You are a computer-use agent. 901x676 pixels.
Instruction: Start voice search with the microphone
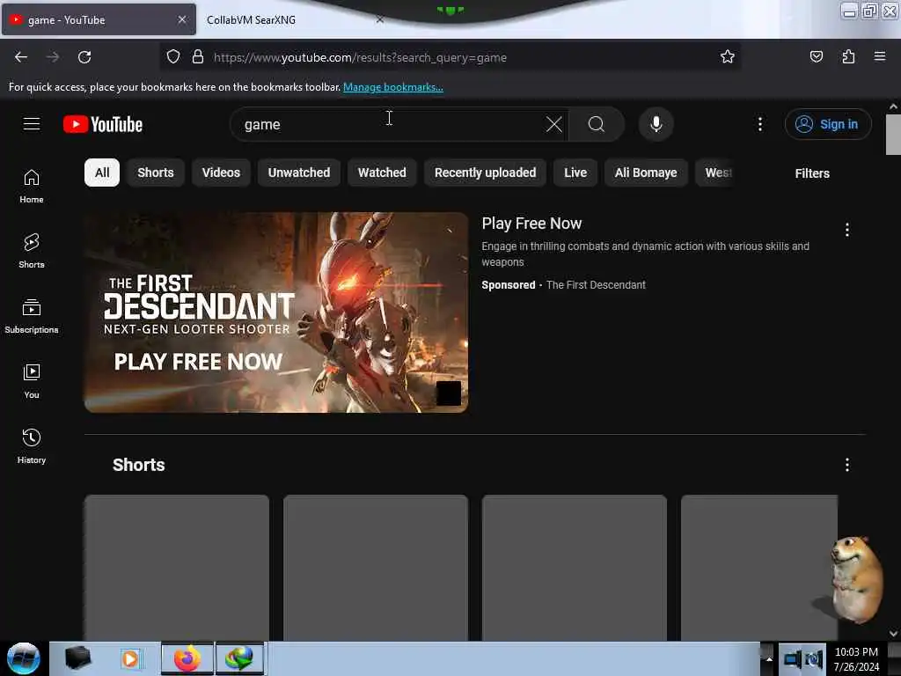tap(656, 124)
